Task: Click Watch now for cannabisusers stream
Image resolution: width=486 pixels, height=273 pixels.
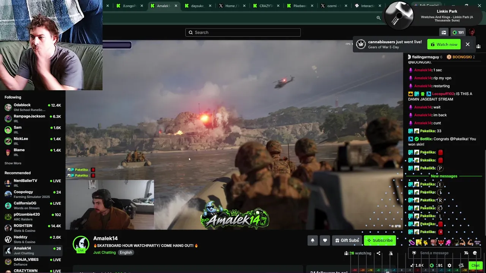Action: click(x=444, y=44)
